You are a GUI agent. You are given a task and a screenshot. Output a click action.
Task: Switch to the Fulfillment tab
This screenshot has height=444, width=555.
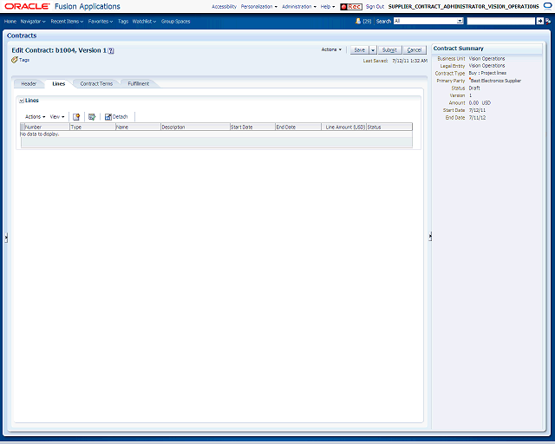coord(139,84)
